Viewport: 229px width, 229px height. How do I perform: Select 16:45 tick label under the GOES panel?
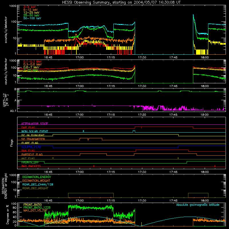[x=48, y=115]
